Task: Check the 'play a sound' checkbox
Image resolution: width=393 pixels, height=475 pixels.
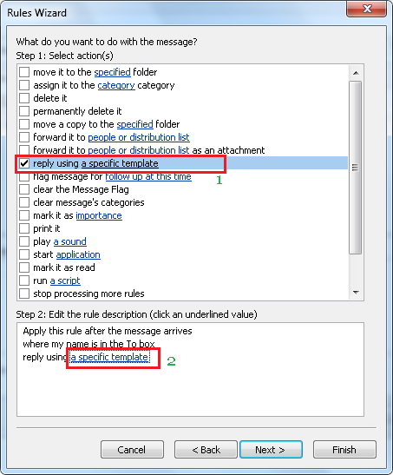Action: pyautogui.click(x=24, y=241)
